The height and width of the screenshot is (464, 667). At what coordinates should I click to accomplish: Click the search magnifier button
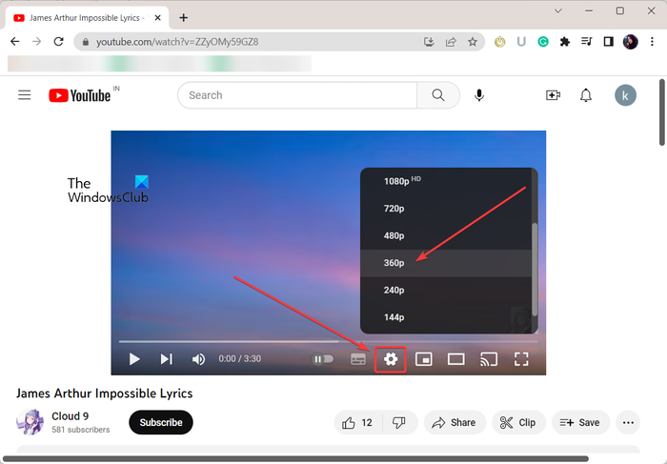[438, 95]
